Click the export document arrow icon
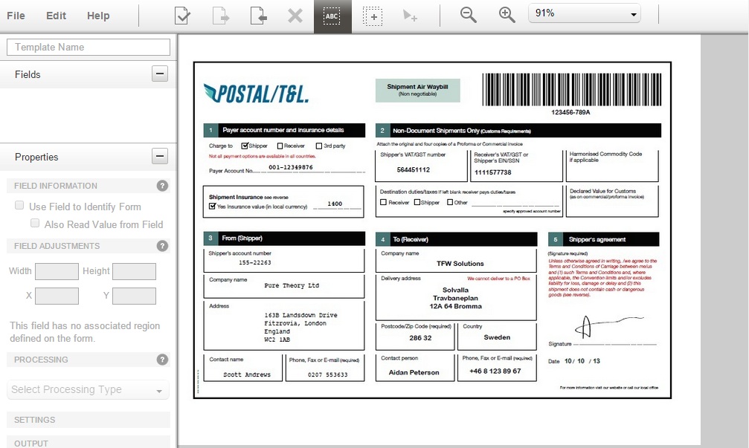Viewport: 749px width, 448px height. [220, 16]
